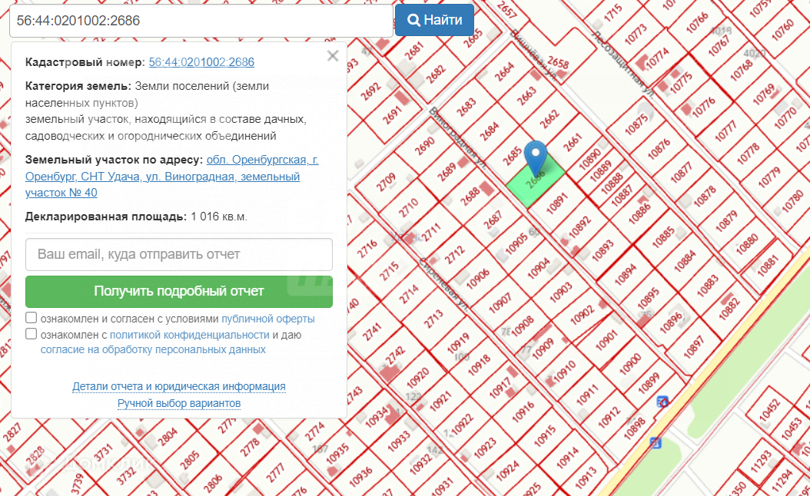The width and height of the screenshot is (810, 496).
Task: Click the Виноградная ул. street label
Action: (x=458, y=138)
